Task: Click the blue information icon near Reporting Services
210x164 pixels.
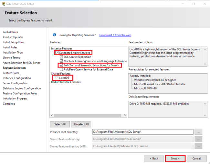Action: pyautogui.click(x=54, y=35)
